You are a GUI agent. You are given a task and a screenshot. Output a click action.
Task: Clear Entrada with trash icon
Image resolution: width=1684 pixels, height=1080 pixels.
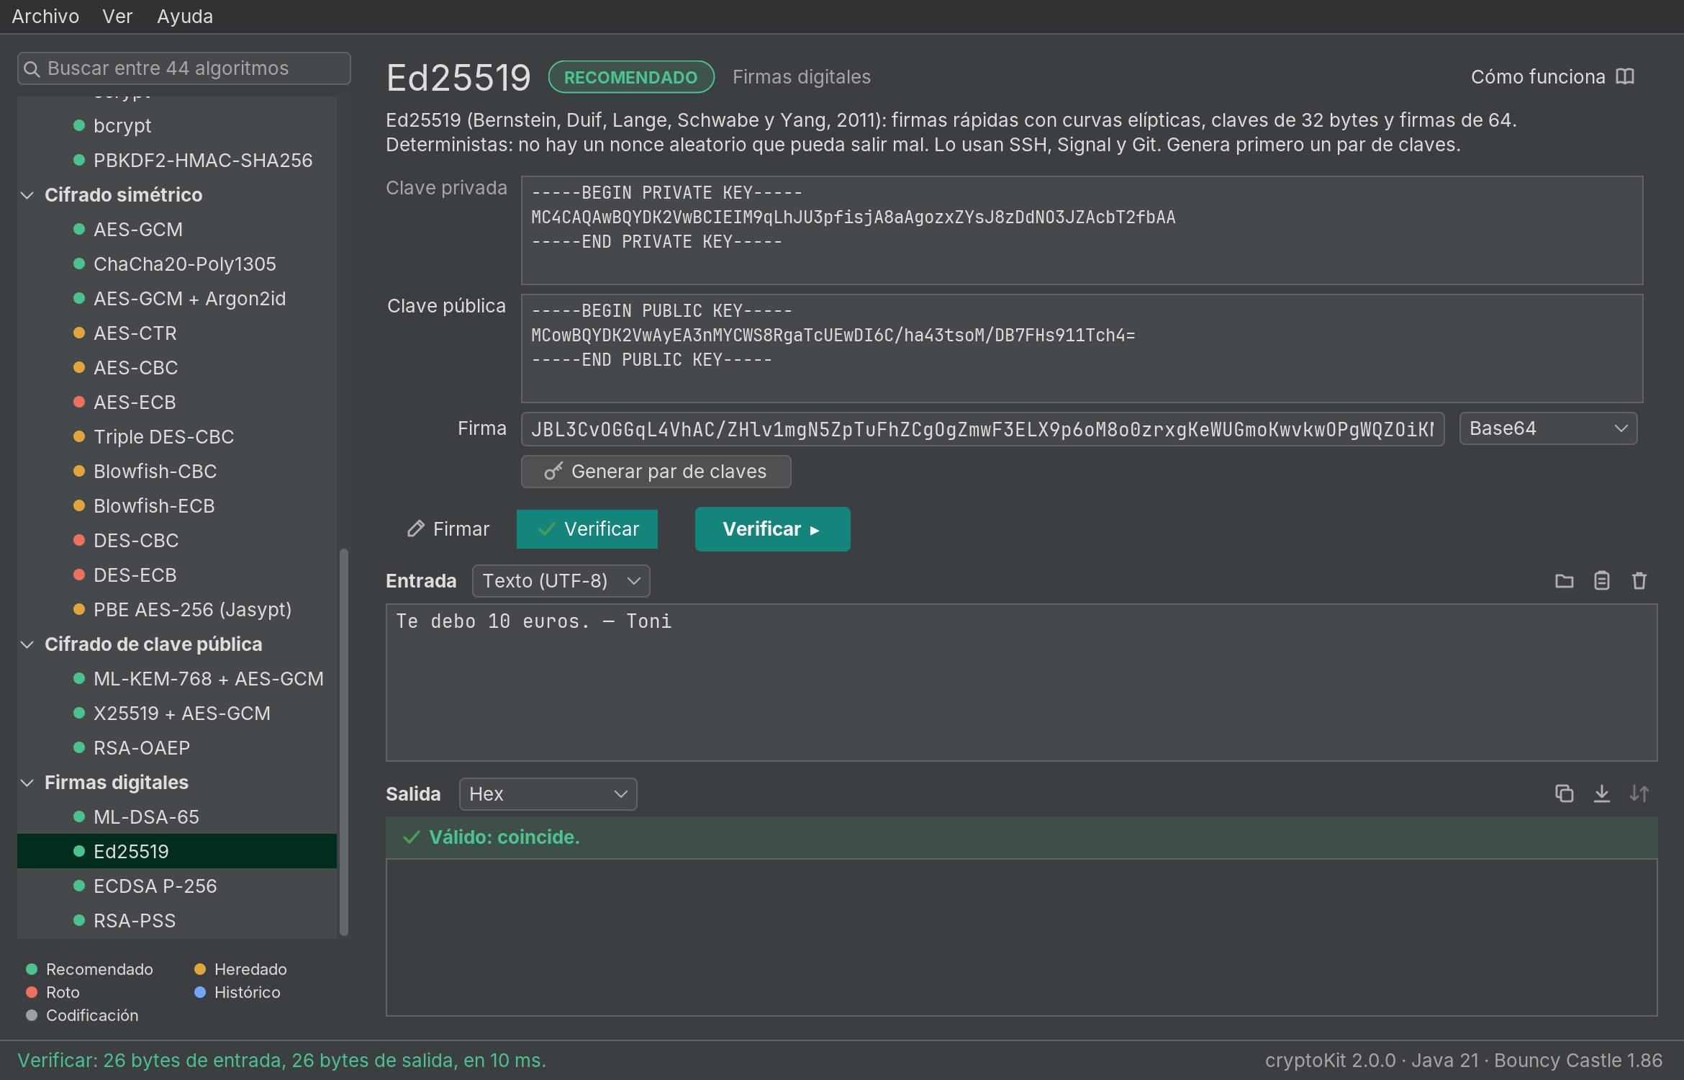[x=1639, y=581]
